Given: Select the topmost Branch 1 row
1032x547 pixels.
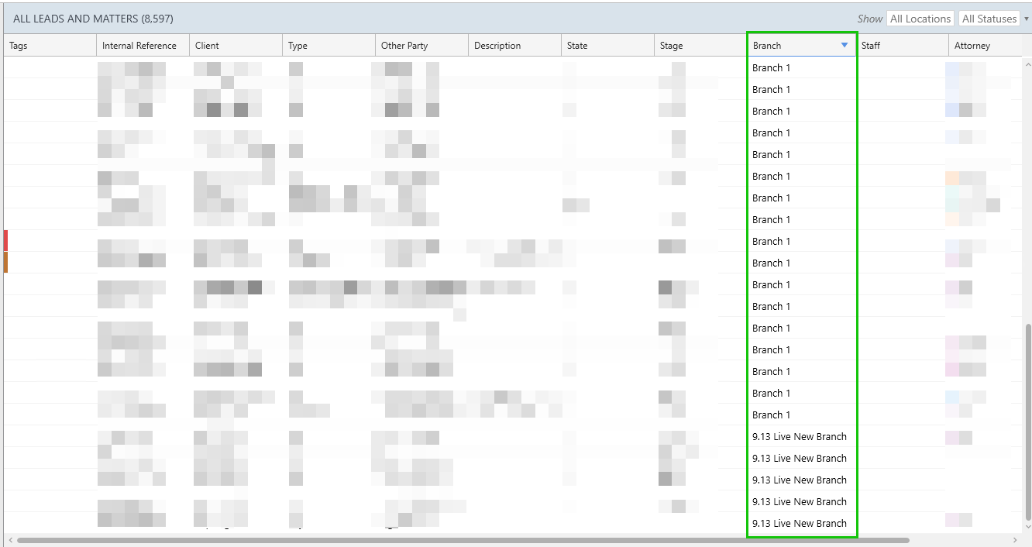Looking at the screenshot, I should [771, 68].
